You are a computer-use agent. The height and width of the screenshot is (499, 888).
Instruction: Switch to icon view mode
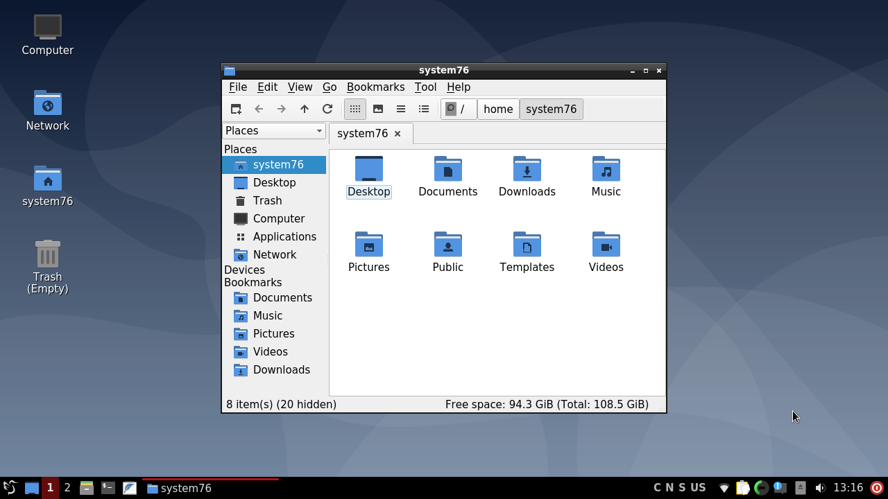355,109
